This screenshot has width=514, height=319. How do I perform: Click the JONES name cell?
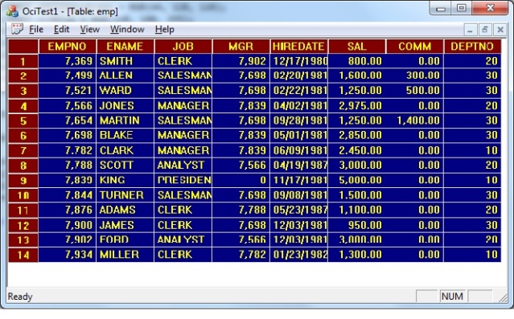125,106
